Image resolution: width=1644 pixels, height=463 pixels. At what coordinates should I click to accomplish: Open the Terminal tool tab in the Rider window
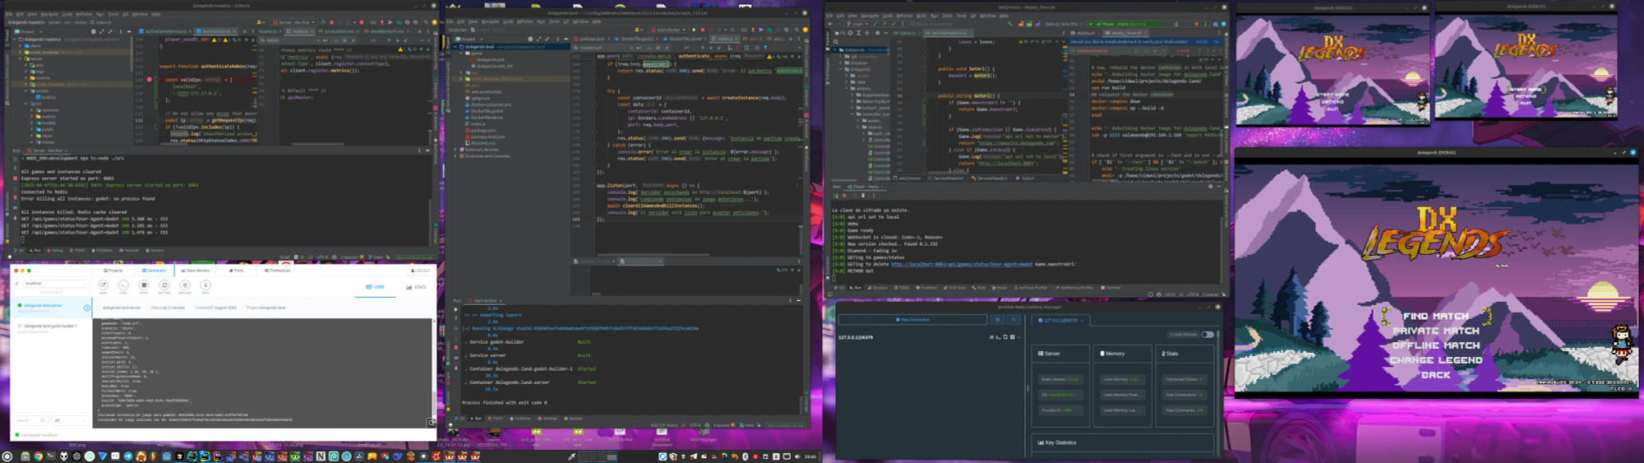[x=1110, y=288]
